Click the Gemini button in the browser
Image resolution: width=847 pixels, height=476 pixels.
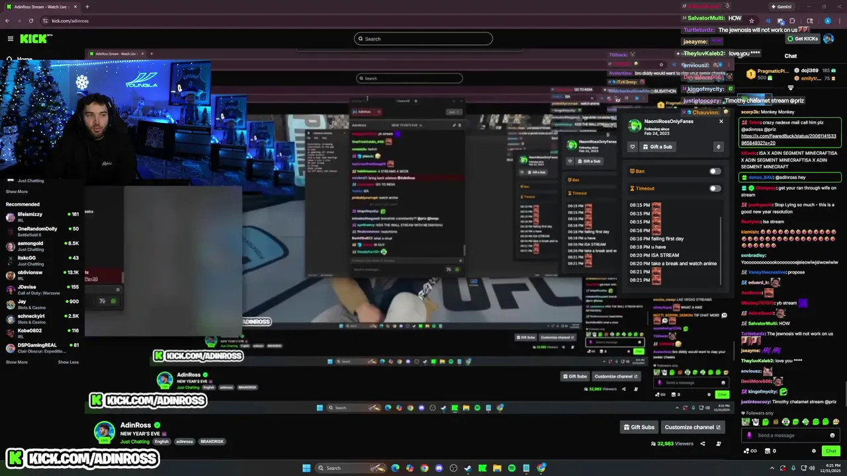click(781, 7)
